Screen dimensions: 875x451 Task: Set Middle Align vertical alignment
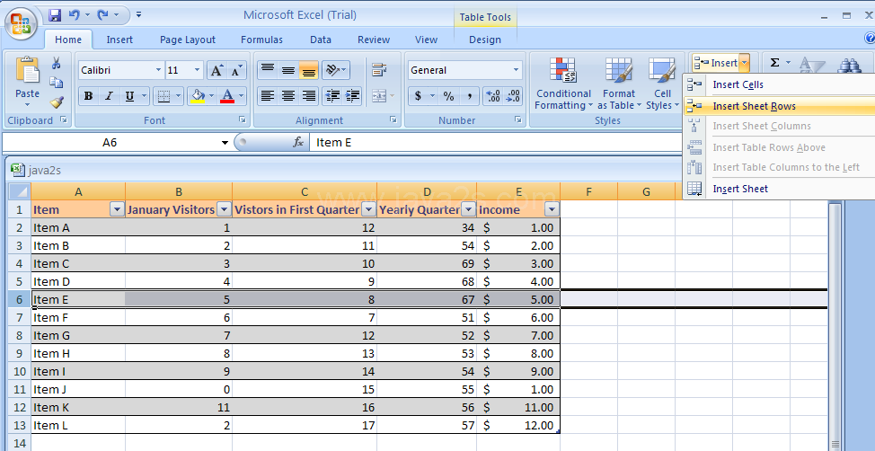tap(288, 70)
